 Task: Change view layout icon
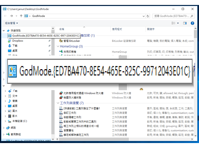coord(173,23)
